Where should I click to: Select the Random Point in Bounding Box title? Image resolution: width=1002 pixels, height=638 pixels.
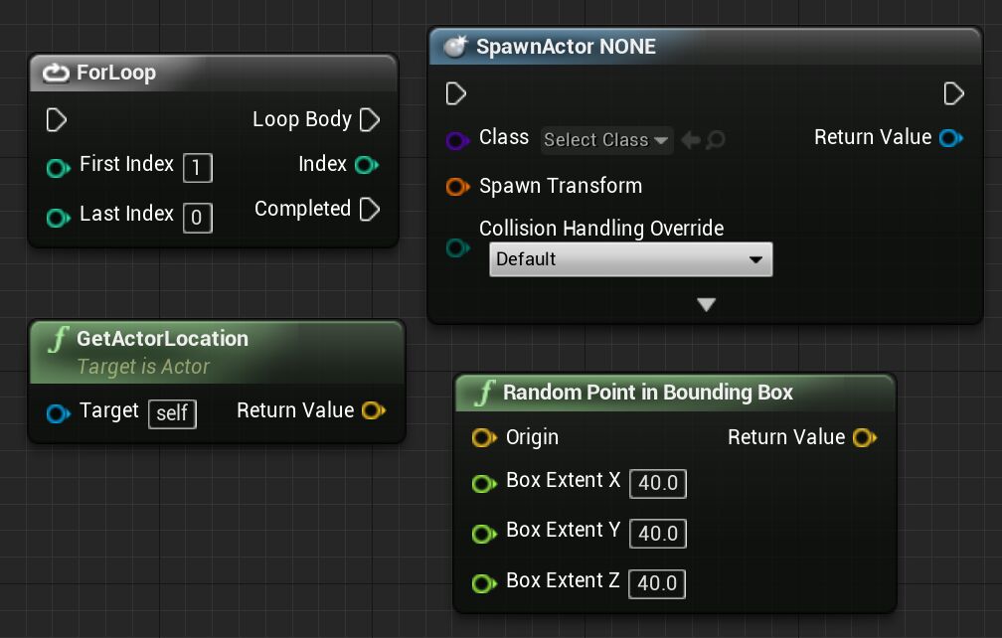(x=648, y=393)
